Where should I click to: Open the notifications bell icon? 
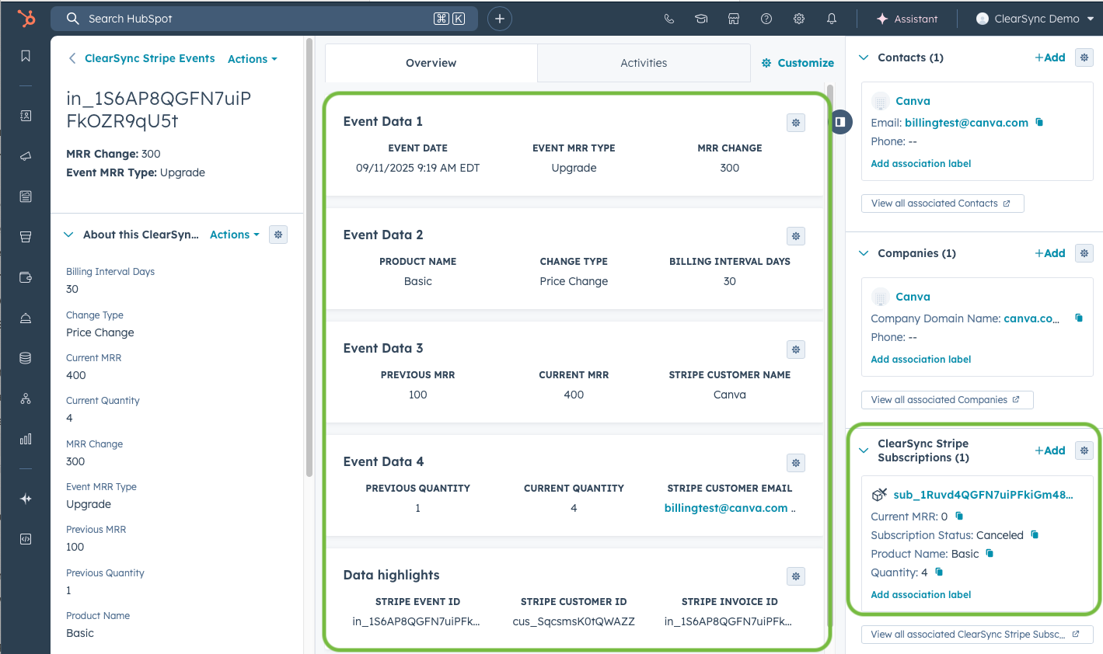832,19
